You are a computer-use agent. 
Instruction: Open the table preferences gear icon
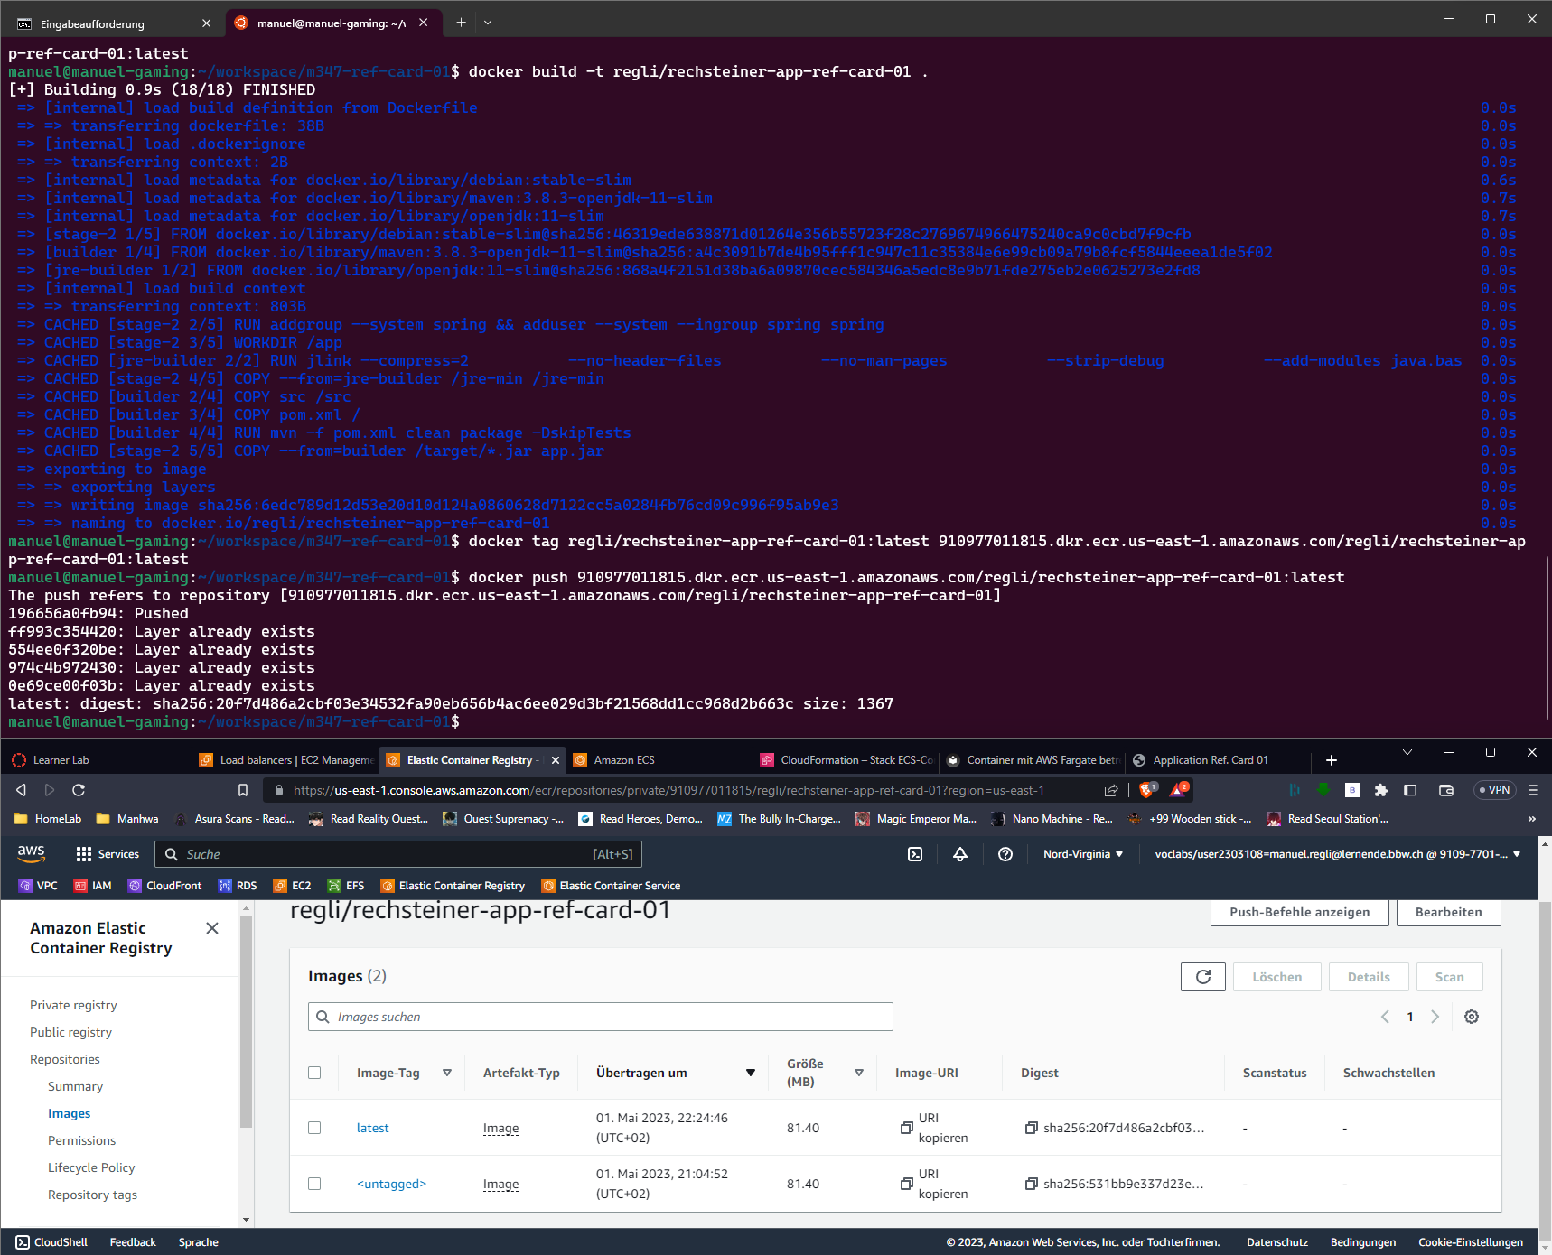(1471, 1017)
